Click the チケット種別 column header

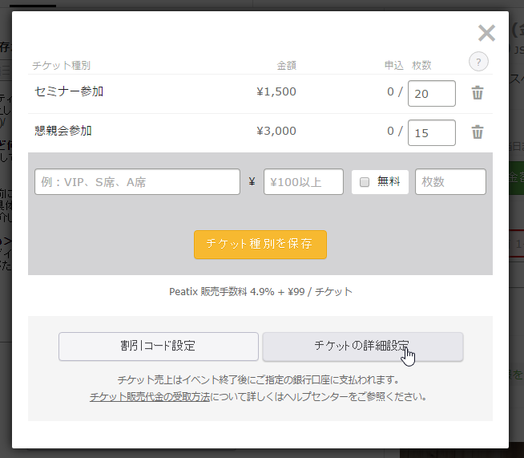pos(61,65)
